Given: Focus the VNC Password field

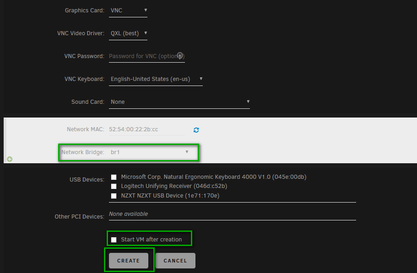Looking at the screenshot, I should (x=147, y=56).
